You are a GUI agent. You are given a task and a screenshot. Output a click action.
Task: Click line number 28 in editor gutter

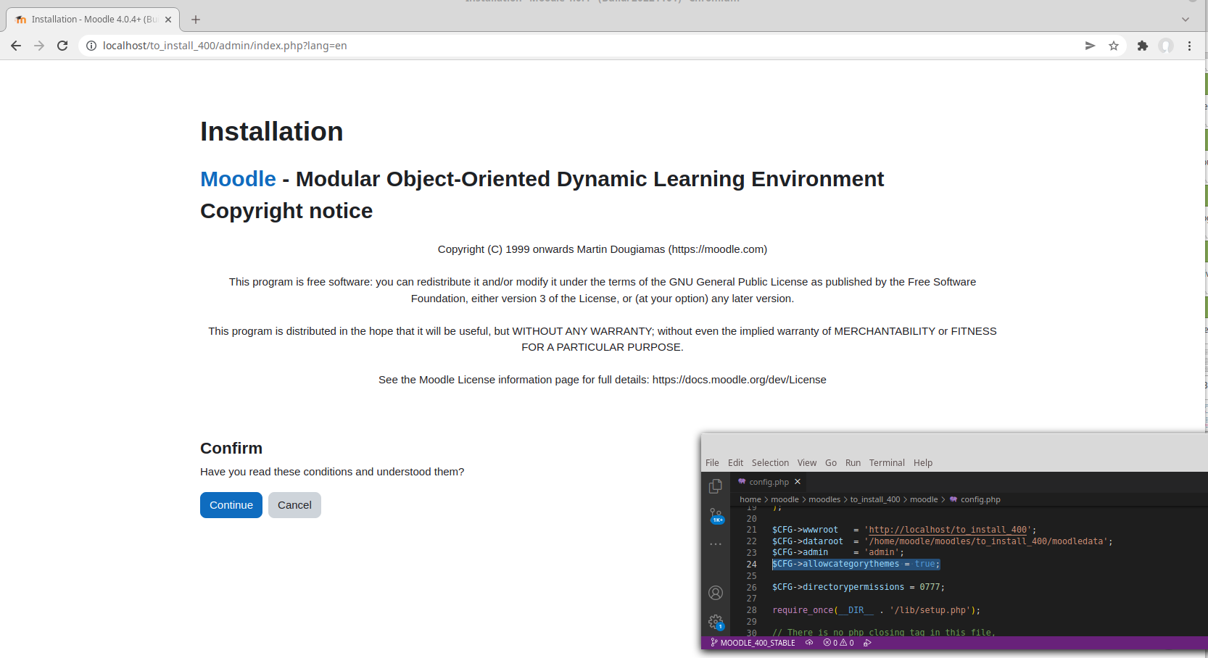coord(751,610)
